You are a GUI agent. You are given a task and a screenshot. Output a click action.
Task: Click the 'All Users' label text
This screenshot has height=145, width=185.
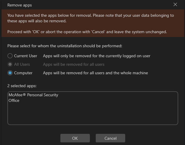click(22, 64)
